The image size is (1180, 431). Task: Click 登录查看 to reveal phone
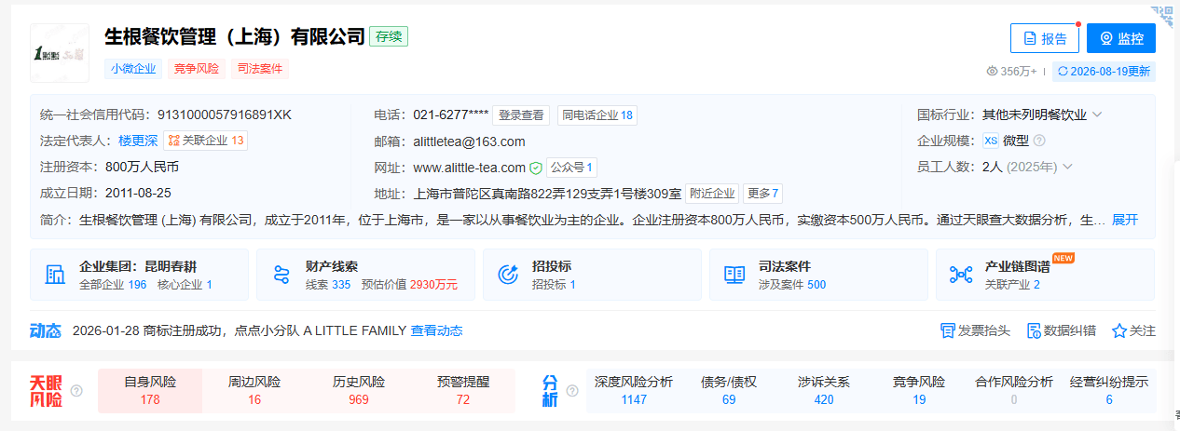[x=521, y=115]
